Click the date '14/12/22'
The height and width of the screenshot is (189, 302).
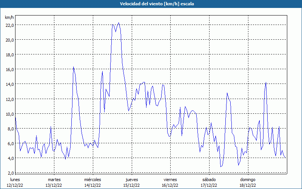click(x=92, y=185)
